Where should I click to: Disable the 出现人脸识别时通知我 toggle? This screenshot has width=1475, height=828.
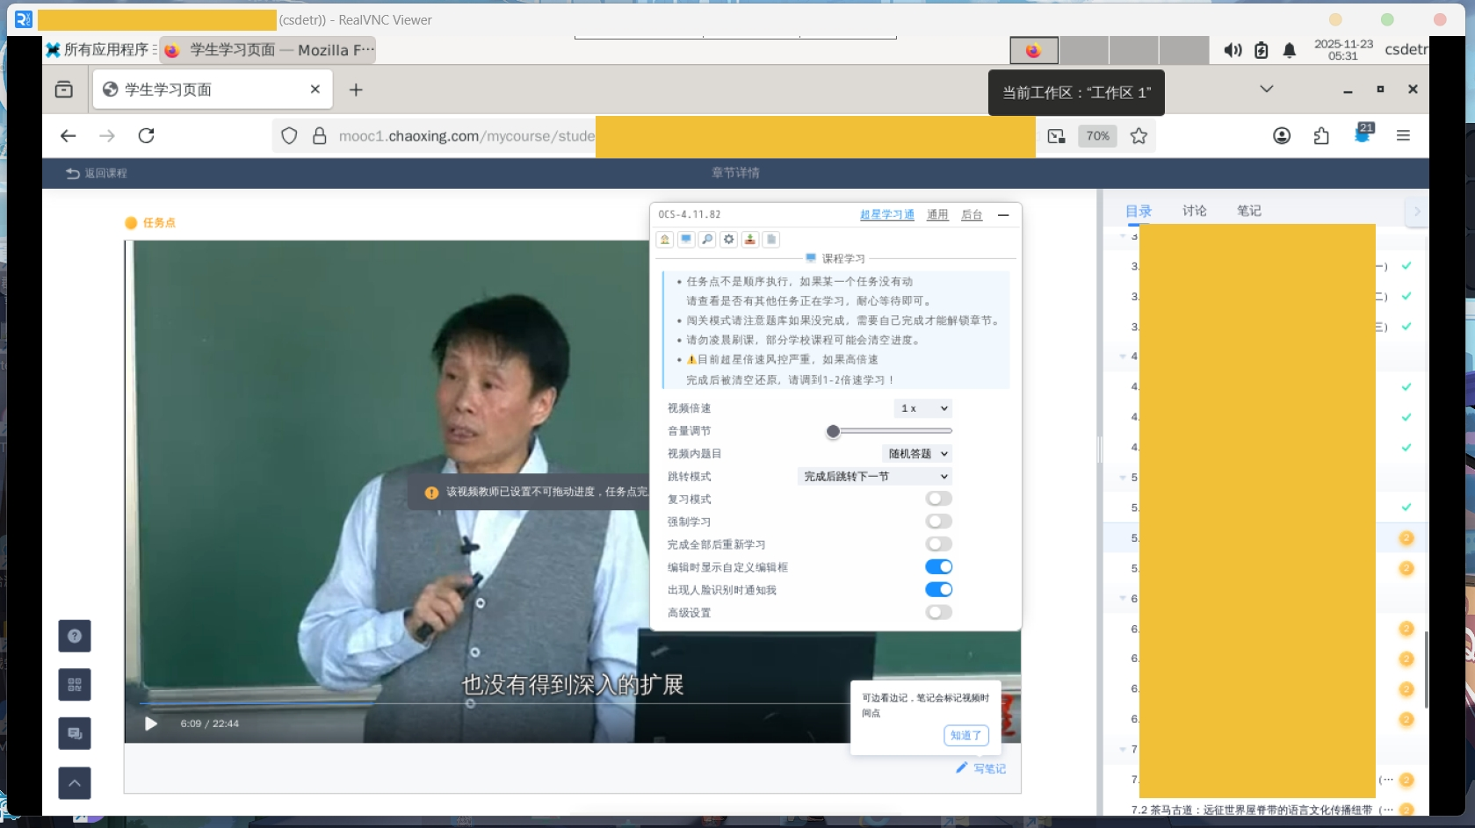tap(938, 590)
